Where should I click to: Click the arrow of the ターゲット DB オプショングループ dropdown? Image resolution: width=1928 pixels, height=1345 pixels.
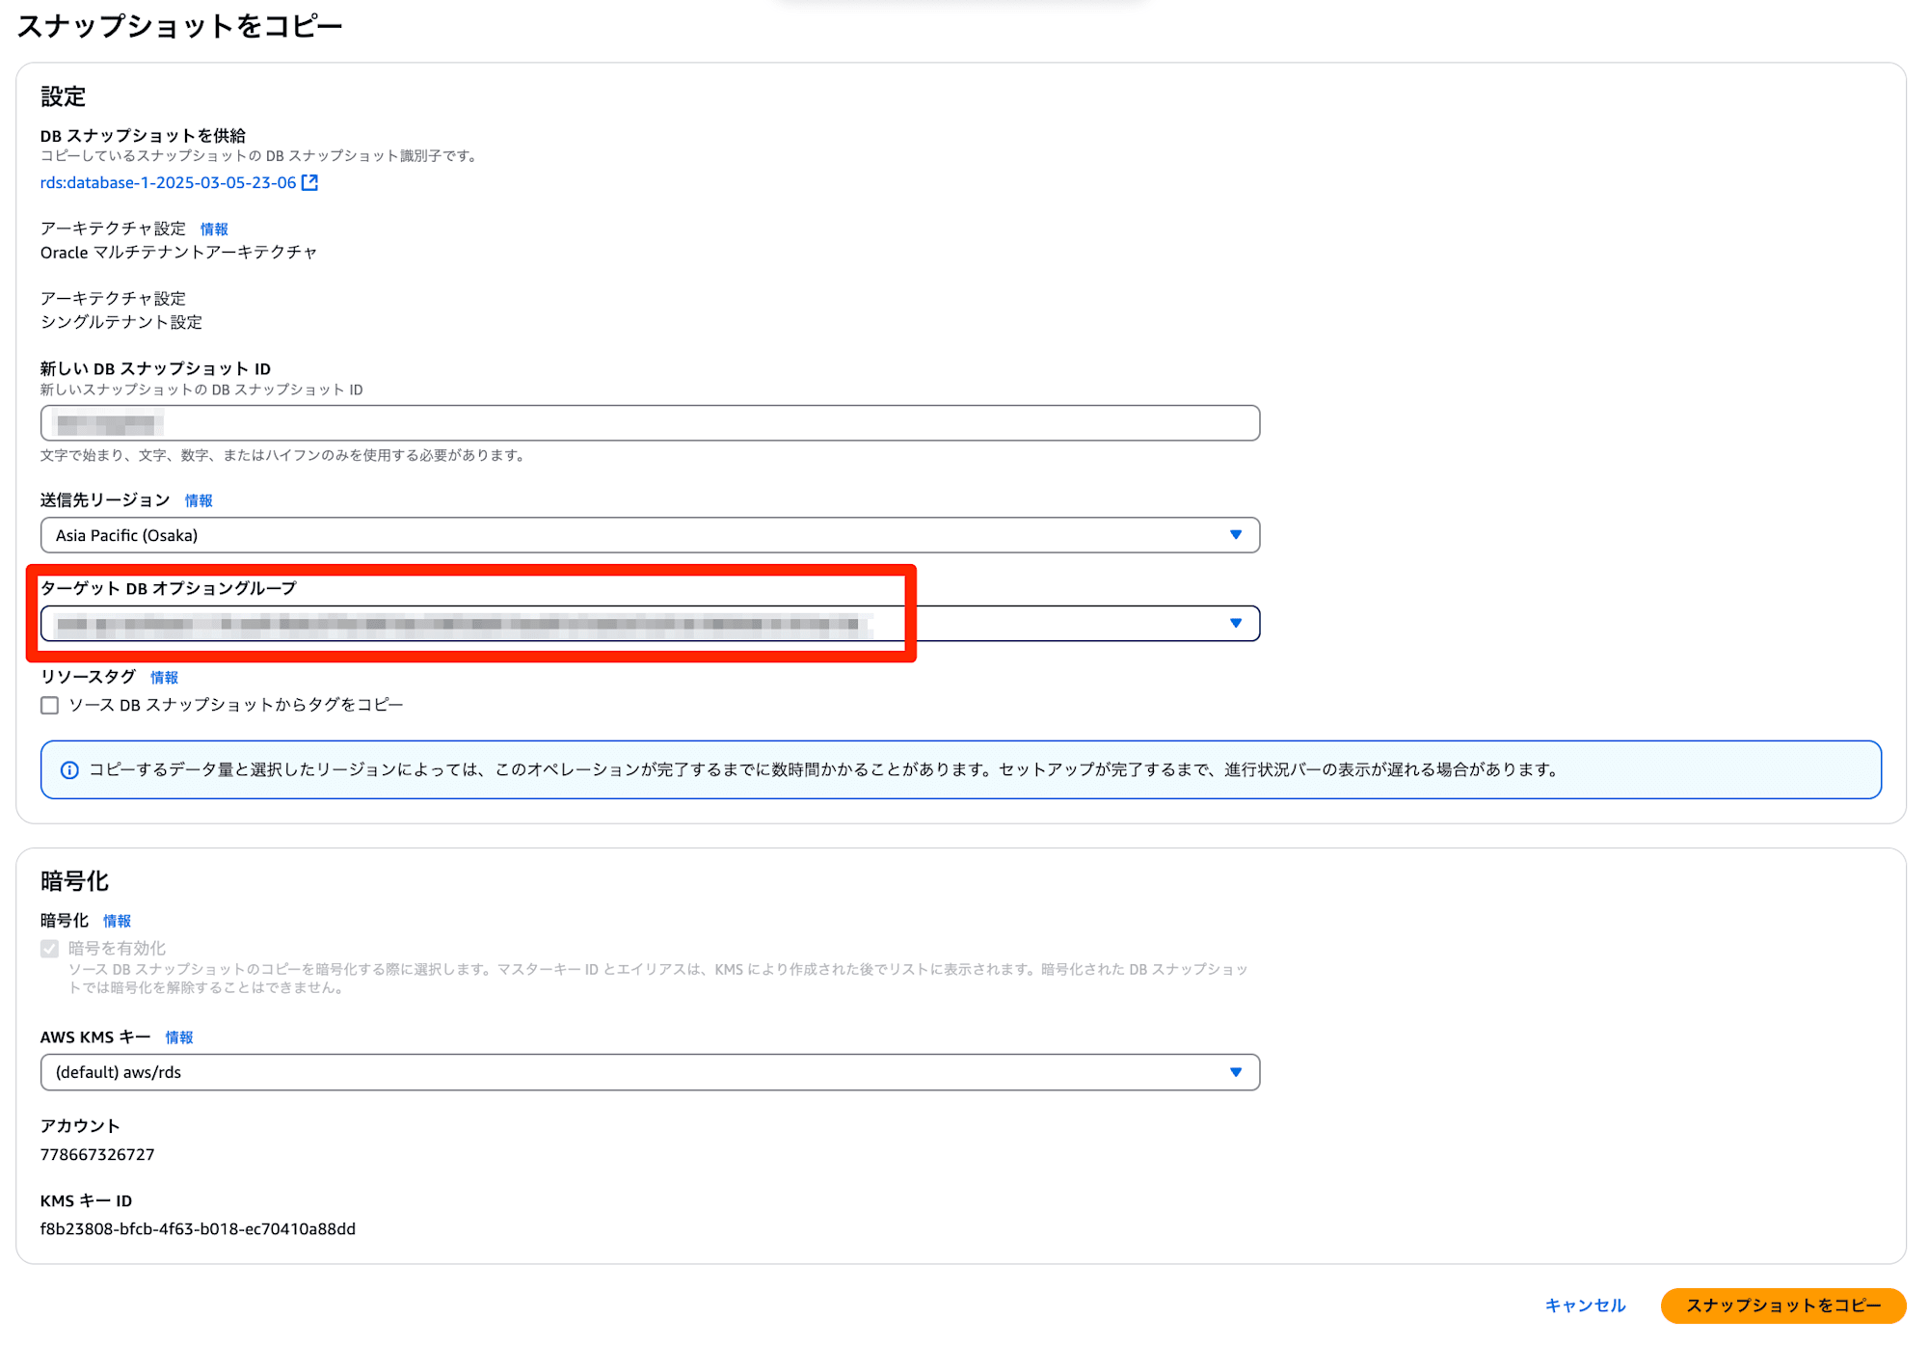pos(1236,624)
